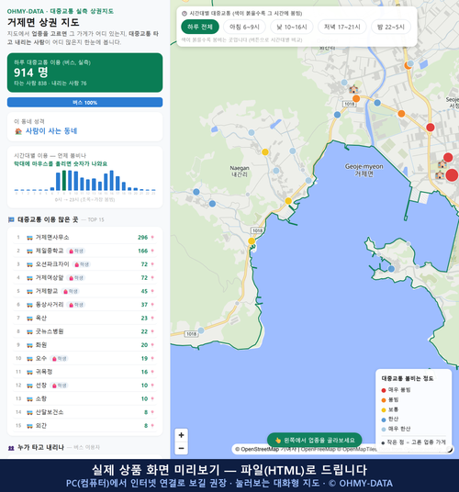The width and height of the screenshot is (459, 492).
Task: Click the student badge icon in the 거제여상앞 row
Action: [x=72, y=278]
